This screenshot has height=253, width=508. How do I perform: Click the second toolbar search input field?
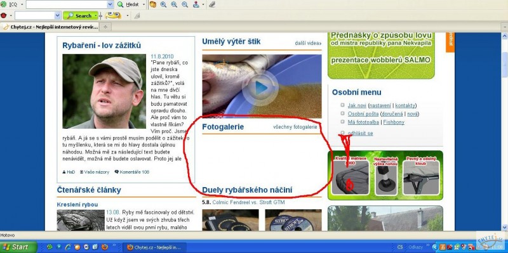tap(35, 15)
